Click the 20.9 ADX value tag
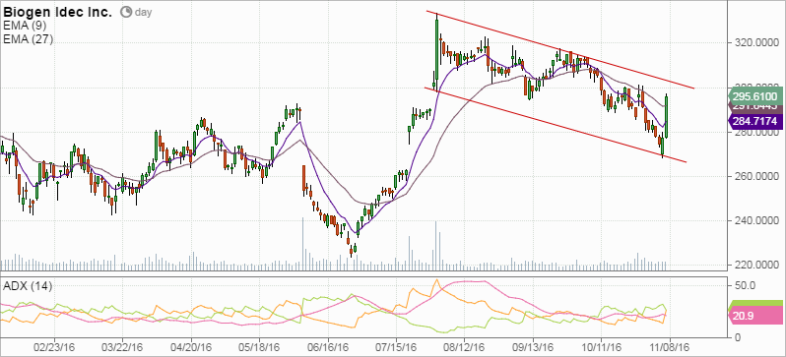Viewport: 786px width, 357px height. coord(754,317)
